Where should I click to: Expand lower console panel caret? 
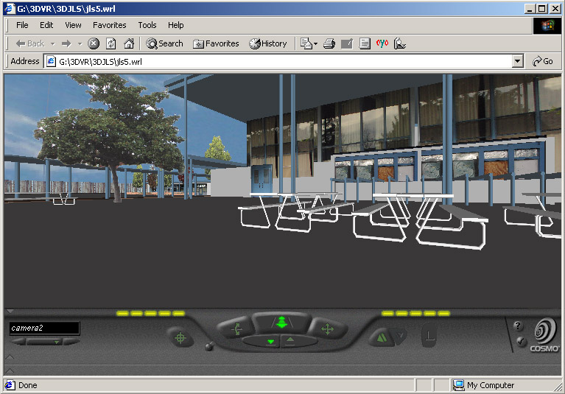10,370
